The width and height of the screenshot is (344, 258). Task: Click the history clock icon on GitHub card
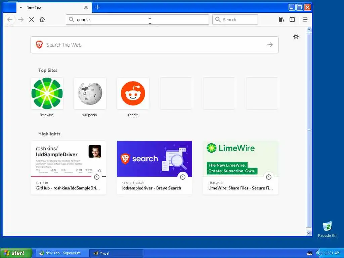point(97,177)
